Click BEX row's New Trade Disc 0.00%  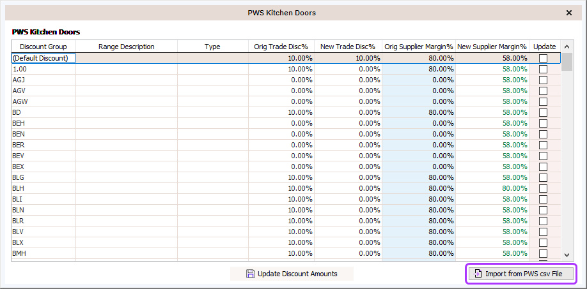pos(348,167)
